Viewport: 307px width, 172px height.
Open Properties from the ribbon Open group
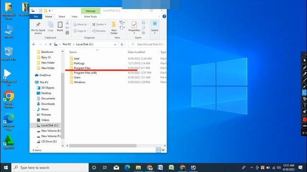[134, 27]
